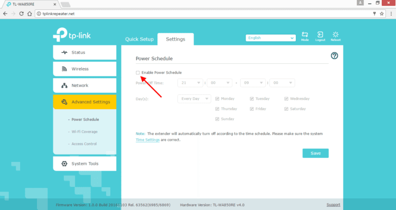Select Power Schedule submenu item
Screen dimensions: 396x210
[85, 120]
